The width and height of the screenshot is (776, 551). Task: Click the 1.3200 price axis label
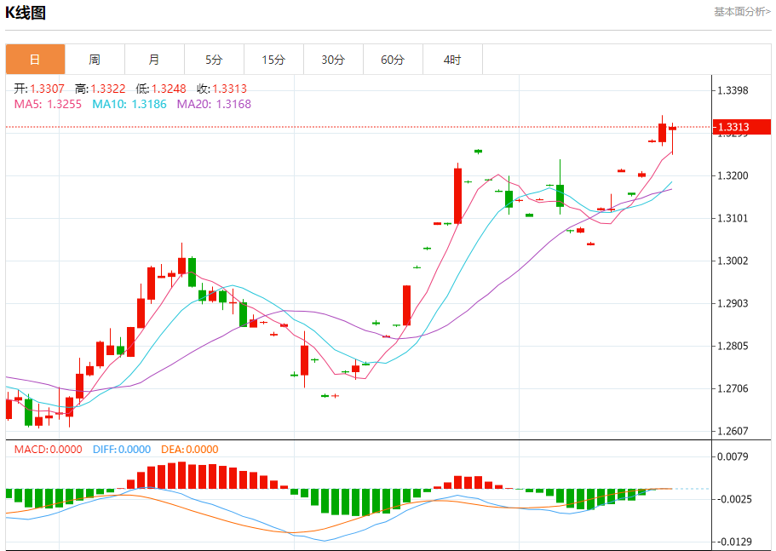[733, 175]
